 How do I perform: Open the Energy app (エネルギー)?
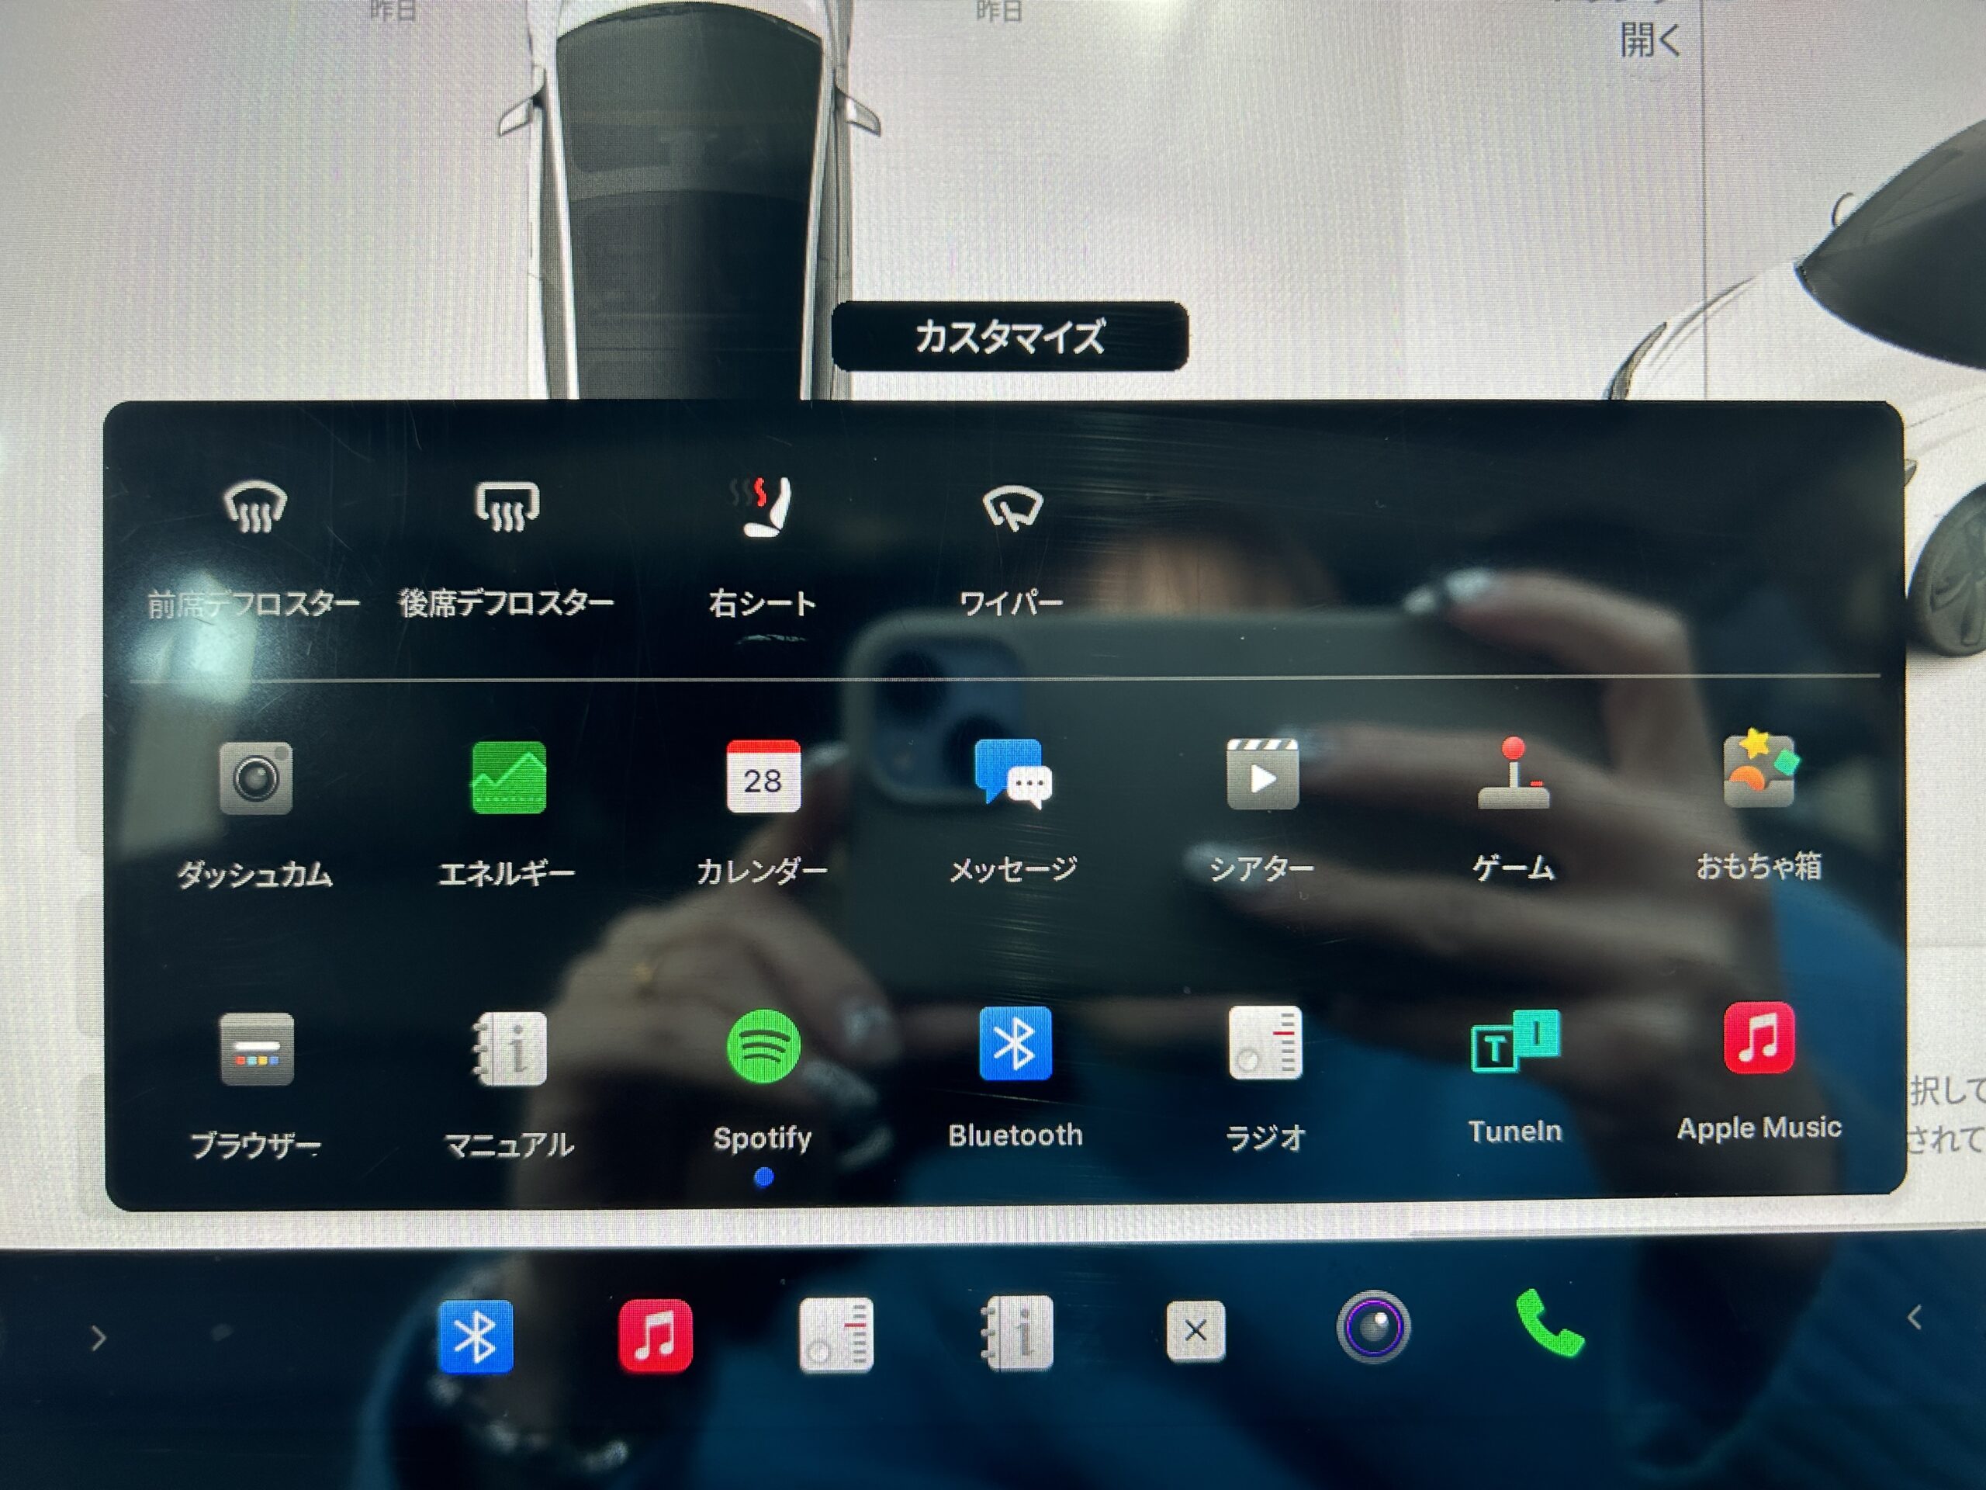(508, 778)
